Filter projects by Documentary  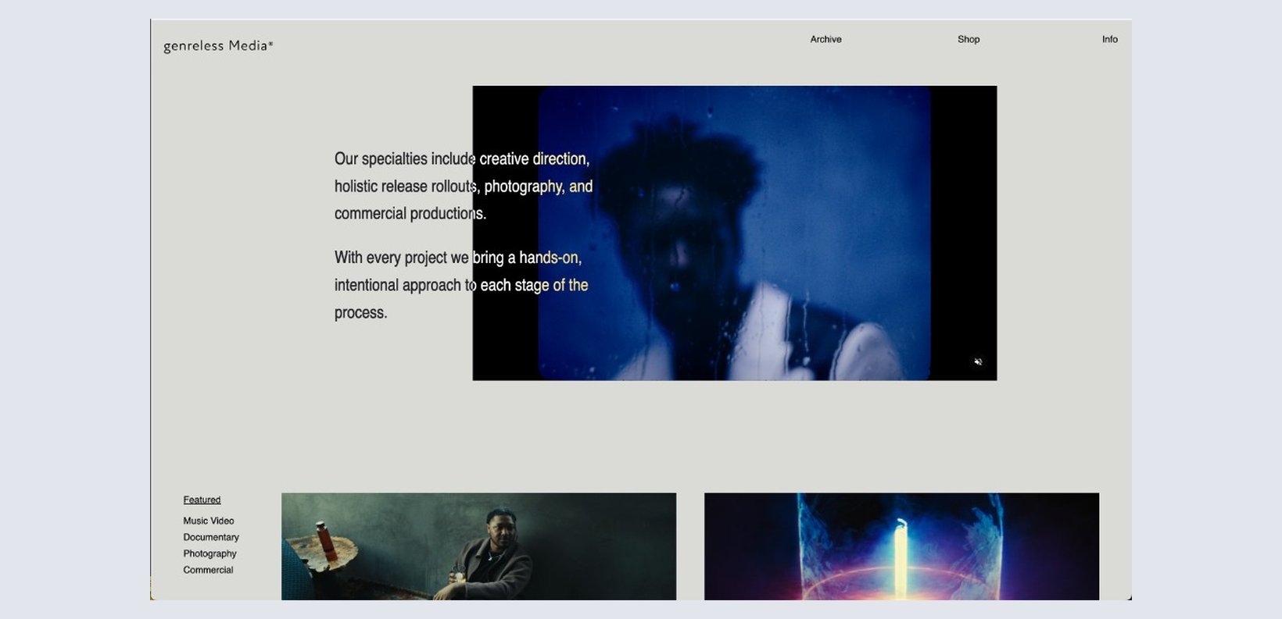211,537
